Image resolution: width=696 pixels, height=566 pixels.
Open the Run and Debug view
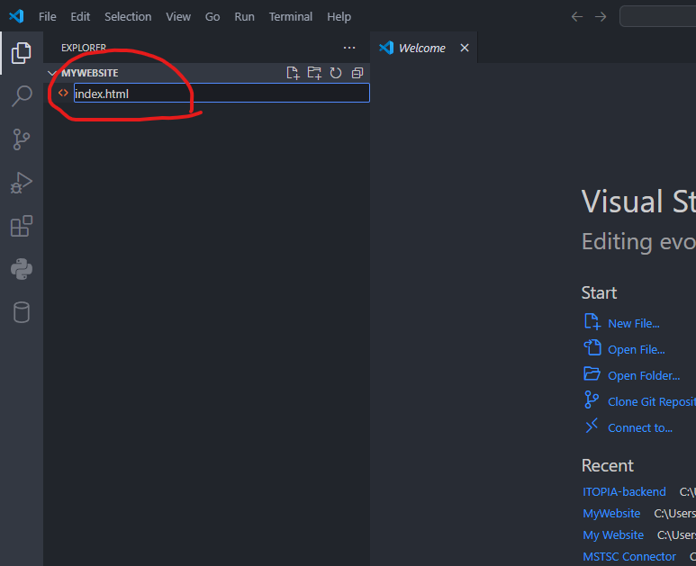tap(22, 183)
